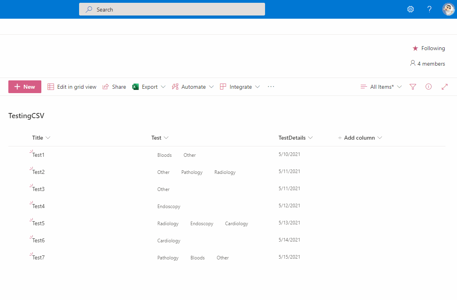Click the Following label
This screenshot has height=300, width=457.
coord(433,48)
